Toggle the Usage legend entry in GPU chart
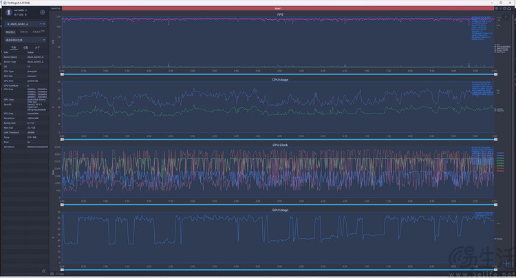 [x=499, y=238]
